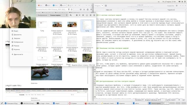Select screenshot from 2023-03-17 17-46-25
The image size is (187, 105).
point(57,41)
